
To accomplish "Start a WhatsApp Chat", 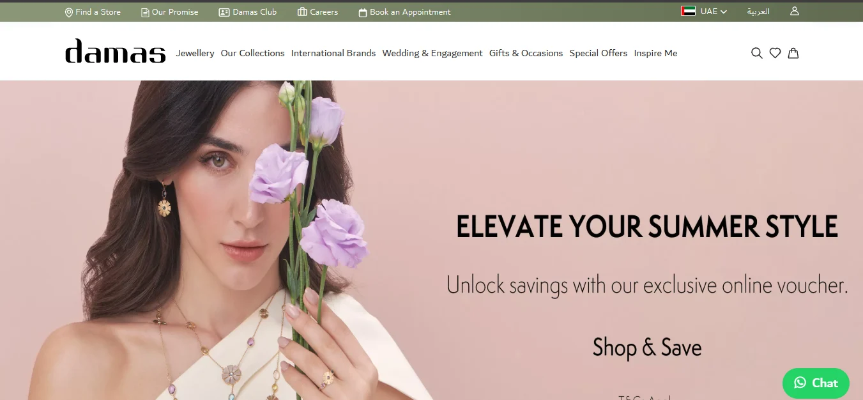I will coord(816,383).
